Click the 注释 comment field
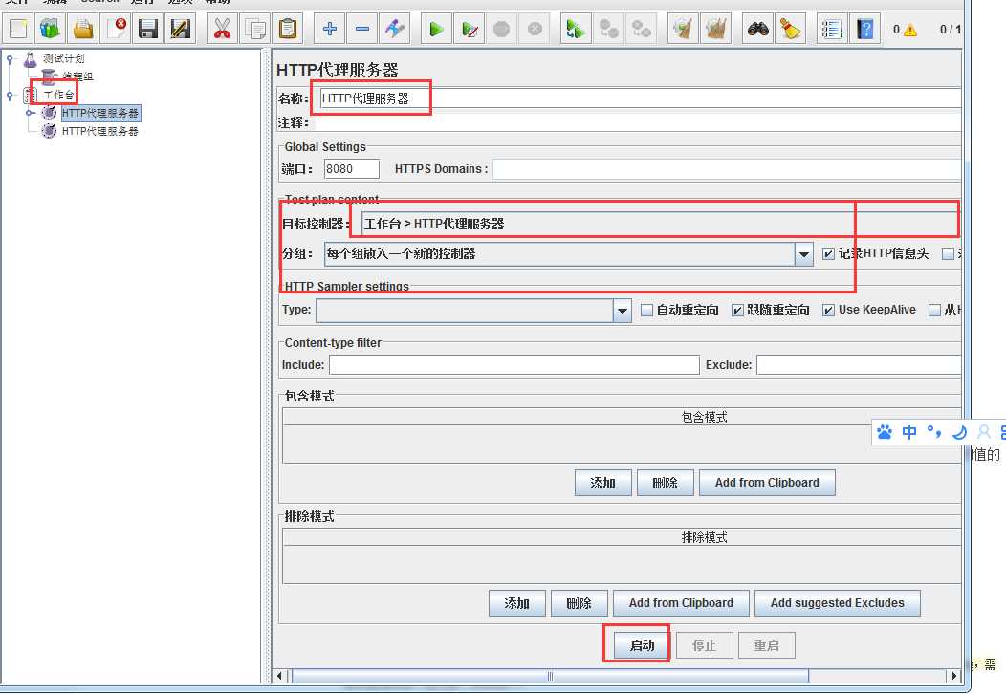This screenshot has width=1006, height=694. click(640, 122)
